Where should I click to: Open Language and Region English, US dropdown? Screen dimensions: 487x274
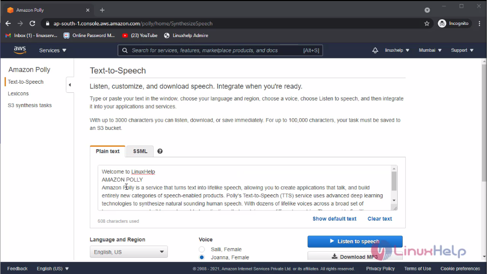point(128,252)
